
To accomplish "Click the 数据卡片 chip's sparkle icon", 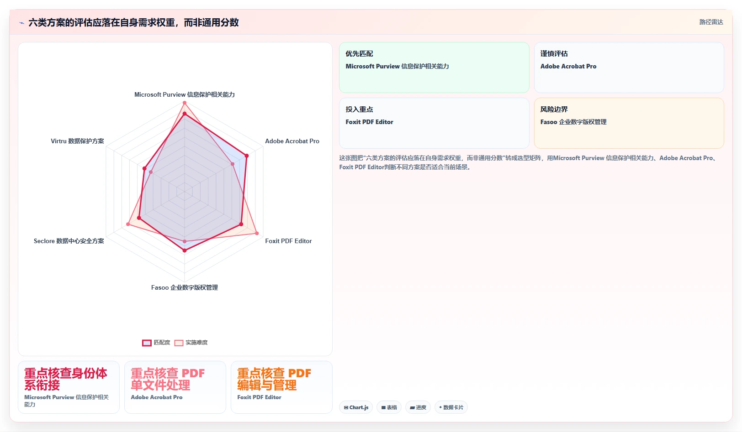I will 440,407.
